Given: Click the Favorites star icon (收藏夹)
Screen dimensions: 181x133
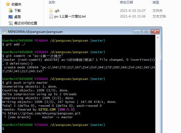Looking at the screenshot, I should 8,4.
